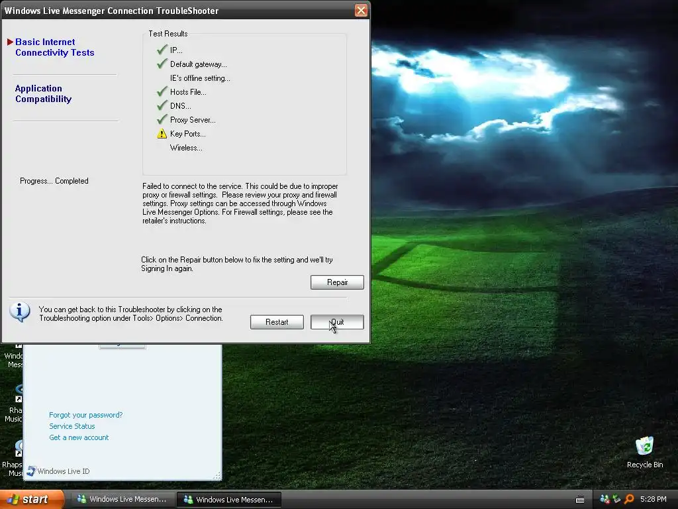Image resolution: width=678 pixels, height=509 pixels.
Task: Click the checkmark beside Proxy Server
Action: (x=162, y=119)
